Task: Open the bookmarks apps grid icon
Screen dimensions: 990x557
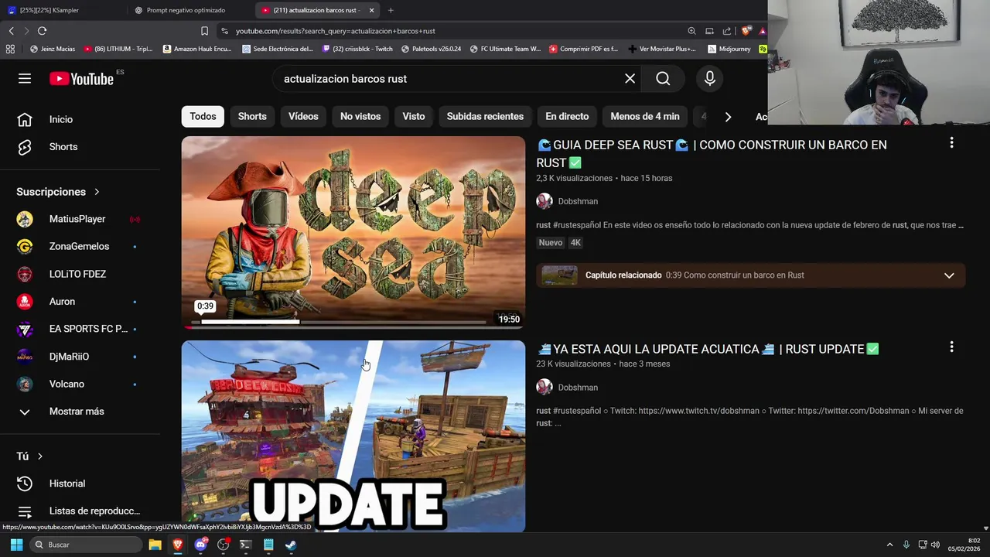Action: click(10, 49)
